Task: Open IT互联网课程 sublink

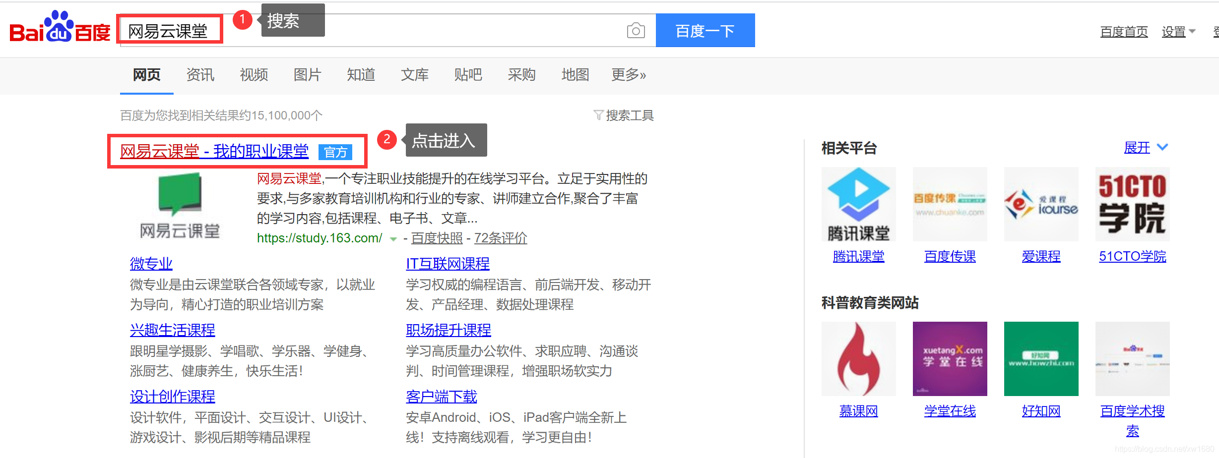Action: tap(448, 264)
